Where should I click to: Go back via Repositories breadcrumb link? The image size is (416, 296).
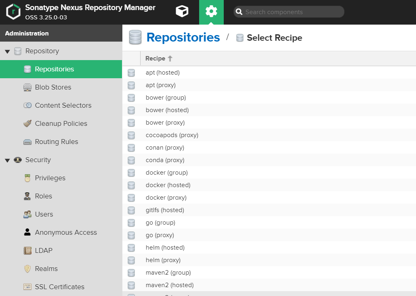pos(183,38)
